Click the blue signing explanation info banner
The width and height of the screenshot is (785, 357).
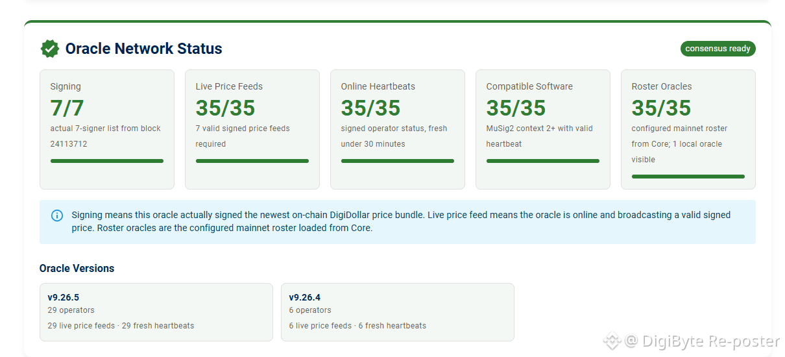(398, 222)
